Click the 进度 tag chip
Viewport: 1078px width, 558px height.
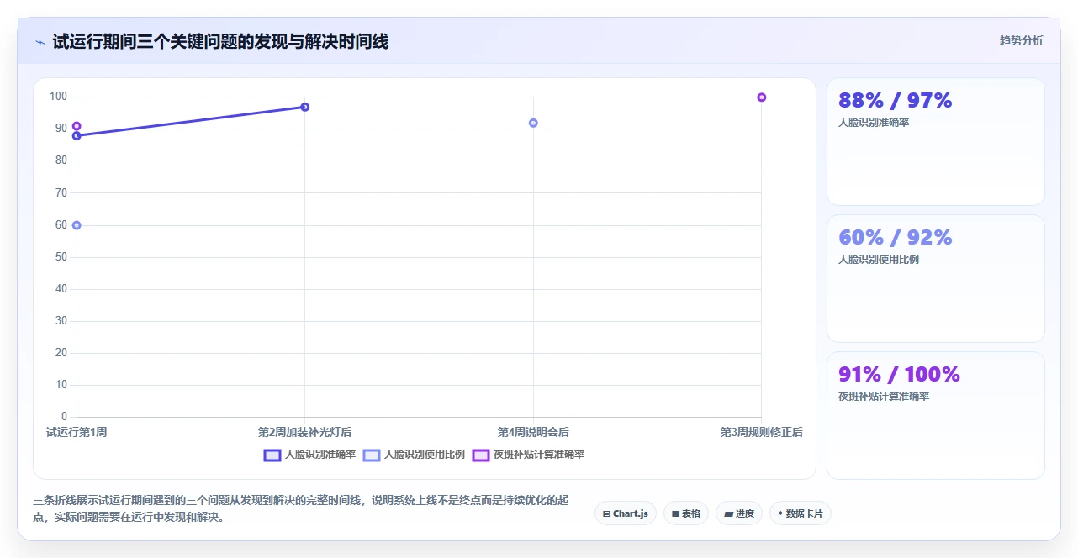click(x=738, y=513)
